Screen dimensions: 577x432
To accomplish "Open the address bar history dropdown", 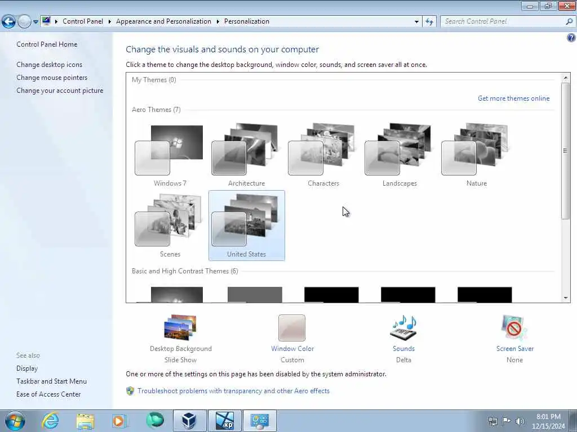I will coord(416,22).
